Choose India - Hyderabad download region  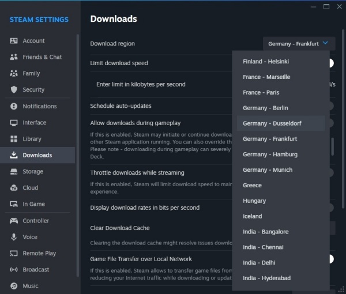[281, 278]
